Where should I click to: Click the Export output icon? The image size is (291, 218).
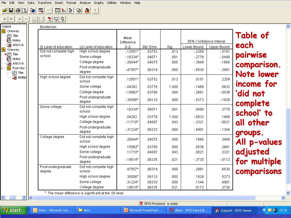[32, 11]
